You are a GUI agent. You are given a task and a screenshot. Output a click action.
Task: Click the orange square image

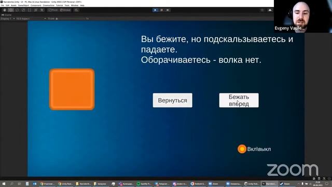point(72,89)
